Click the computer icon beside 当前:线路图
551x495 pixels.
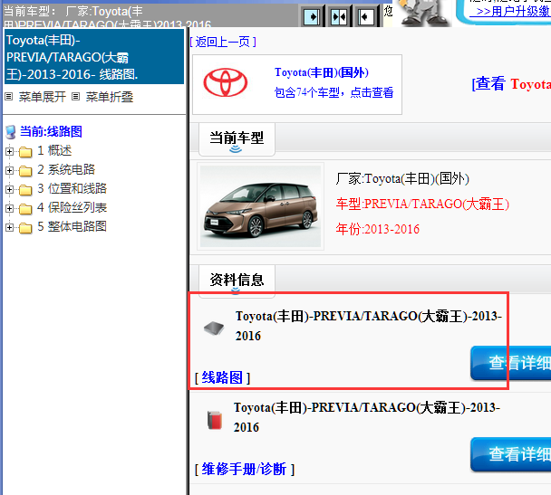(x=11, y=132)
